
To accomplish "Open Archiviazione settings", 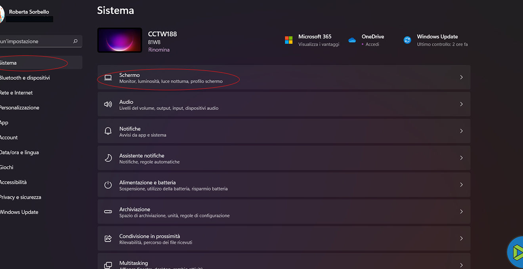I will 284,212.
